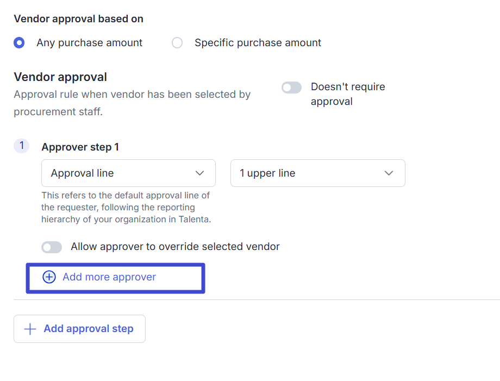Click the chevron arrow on 1 upper line box

click(389, 173)
